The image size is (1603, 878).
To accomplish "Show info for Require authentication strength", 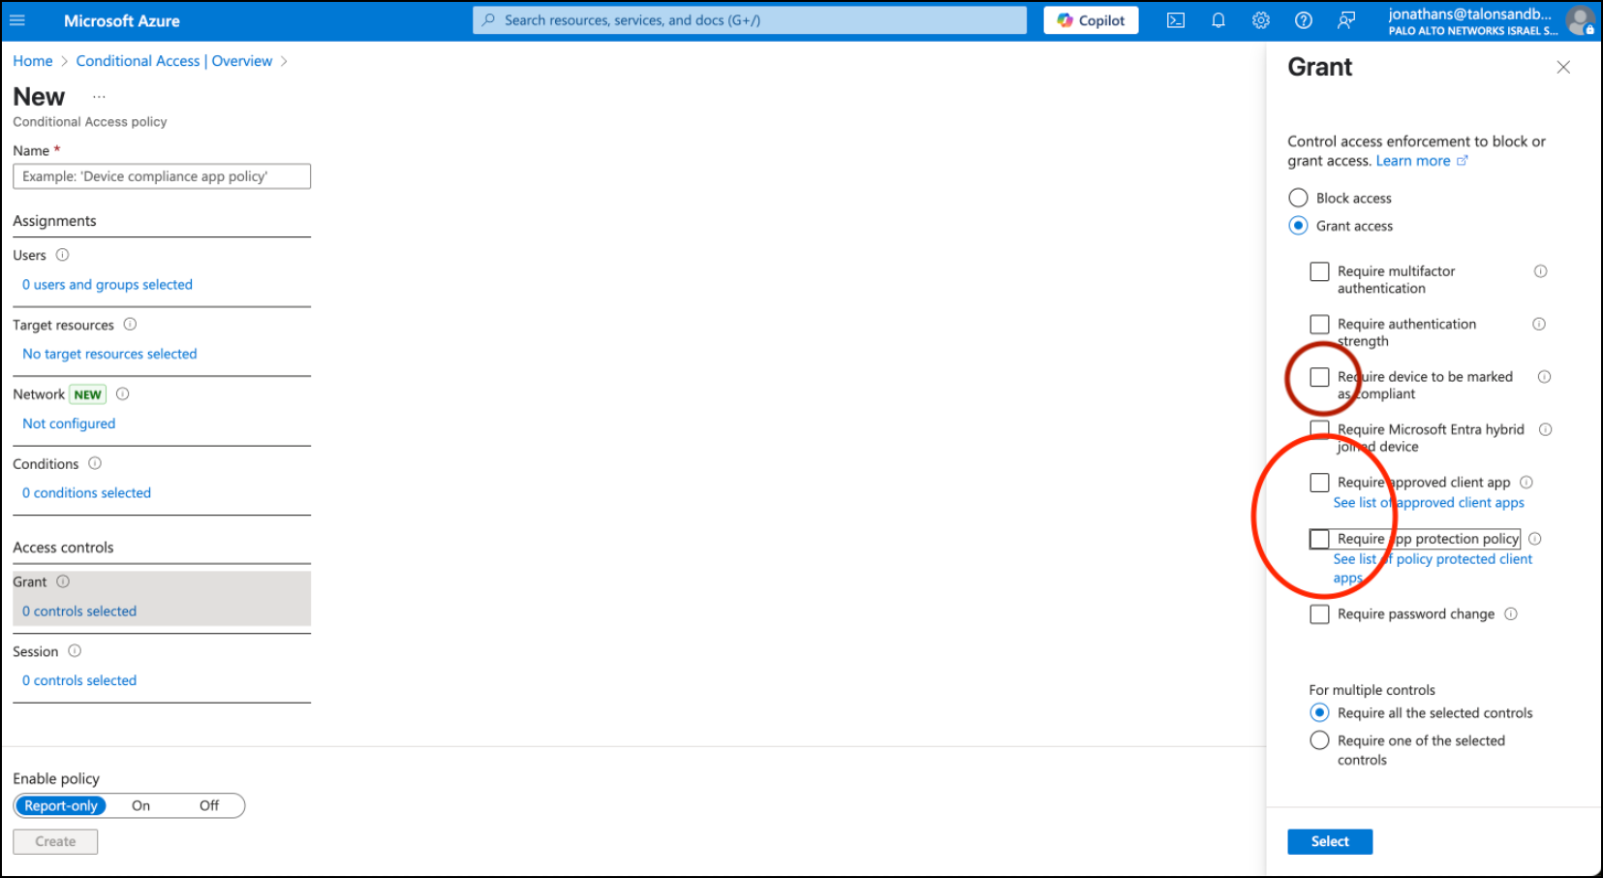I will click(x=1539, y=324).
